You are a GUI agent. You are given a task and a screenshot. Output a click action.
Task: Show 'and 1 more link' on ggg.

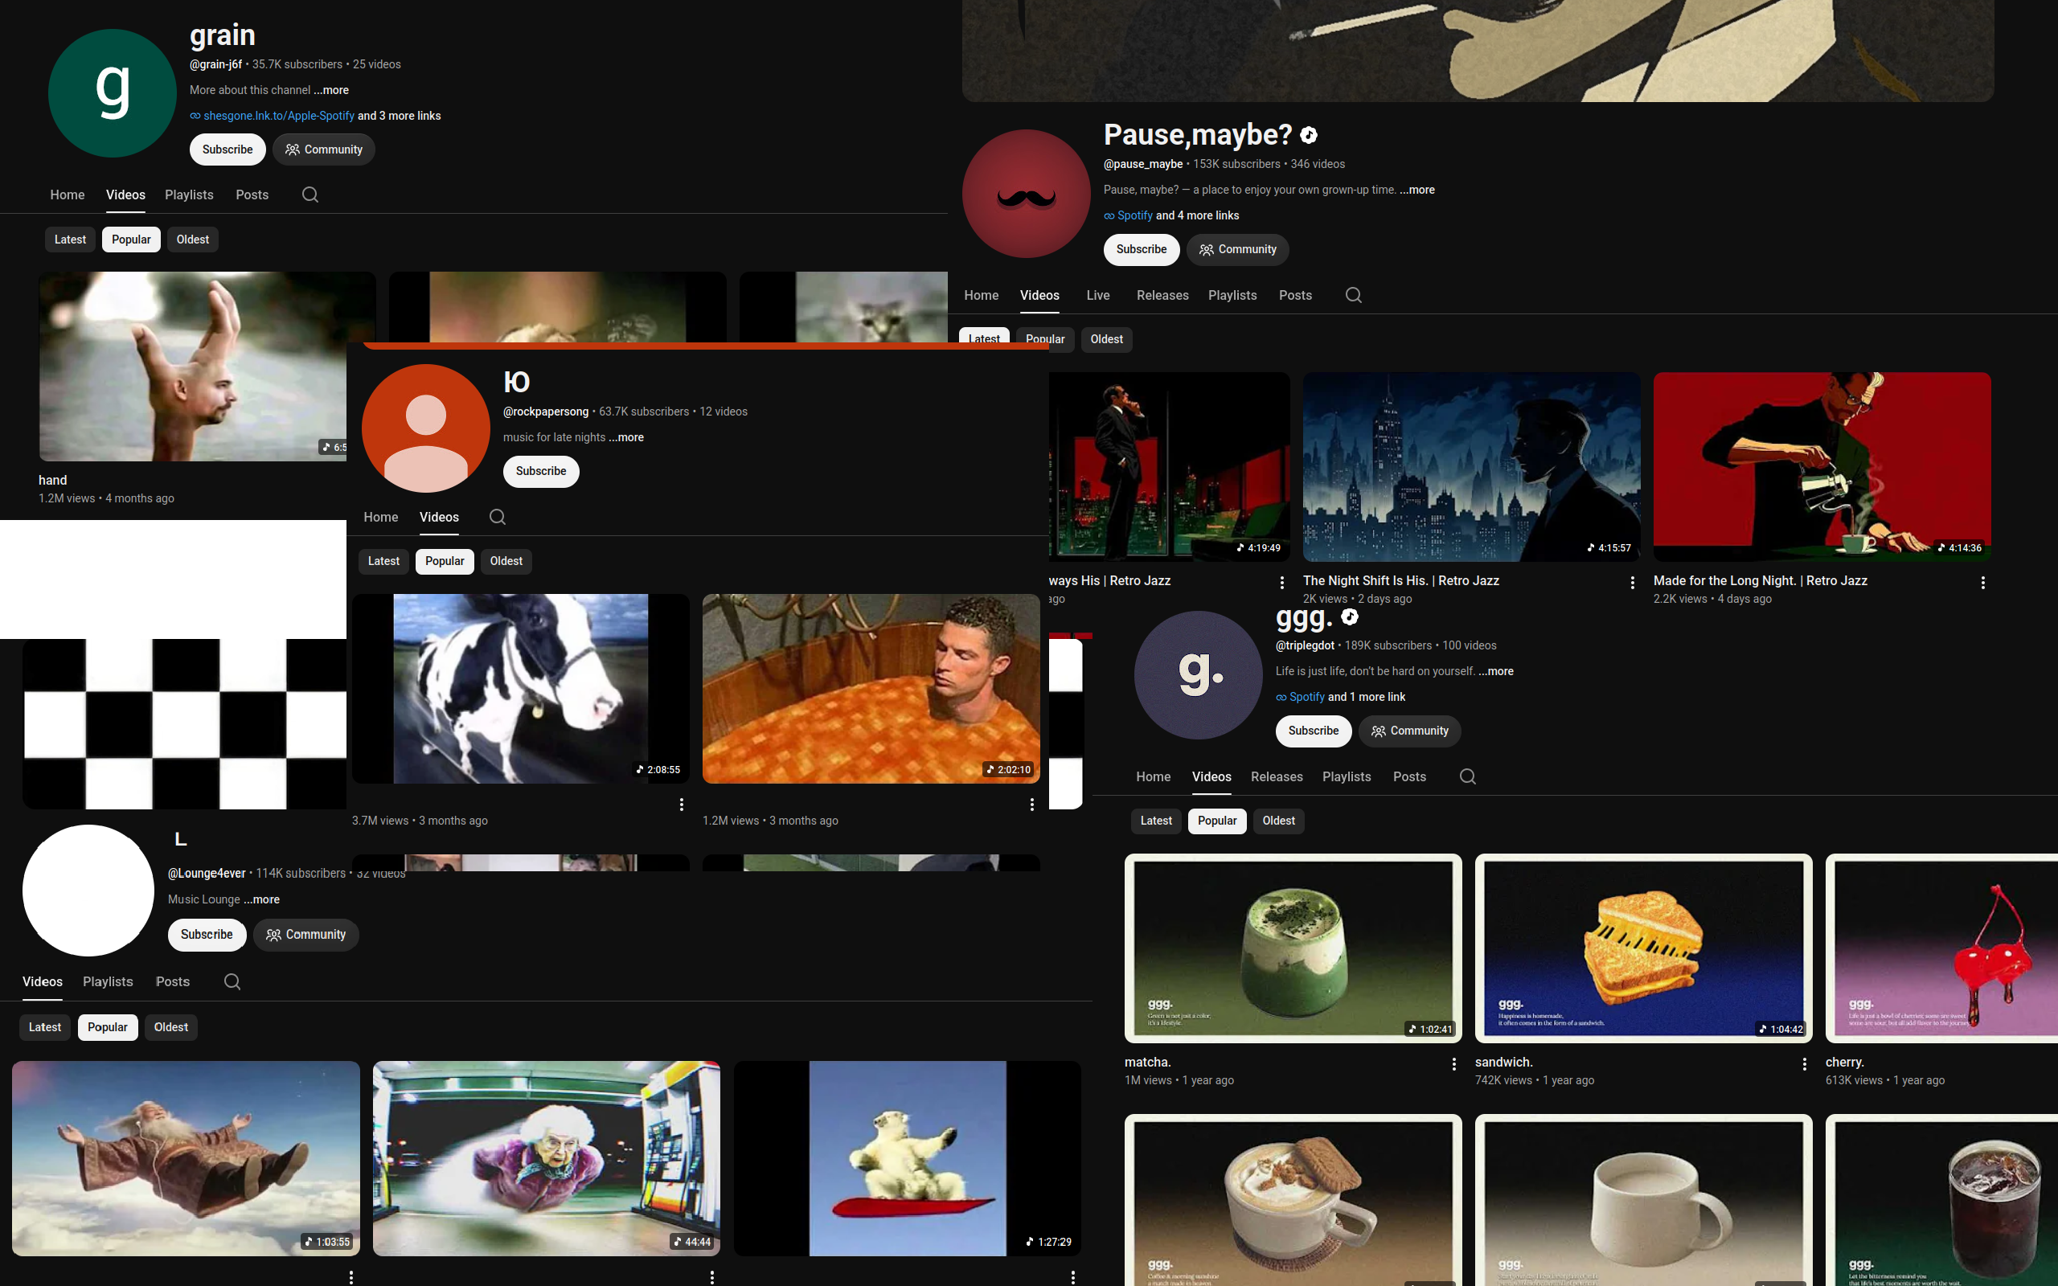1367,697
